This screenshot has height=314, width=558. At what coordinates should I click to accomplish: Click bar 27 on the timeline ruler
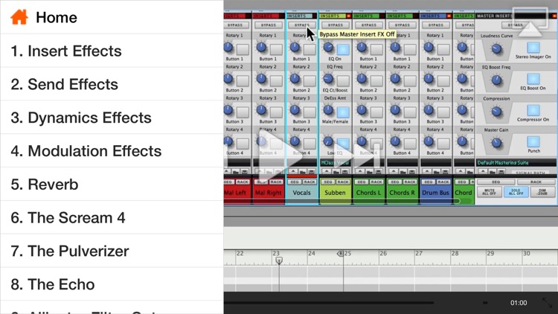coord(419,254)
